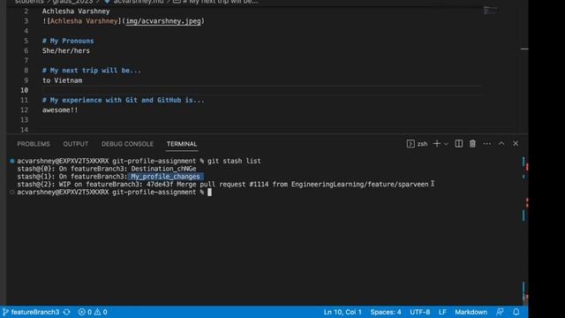Click stash@{0} Destination_chNGe entry
565x318 pixels.
tap(107, 169)
